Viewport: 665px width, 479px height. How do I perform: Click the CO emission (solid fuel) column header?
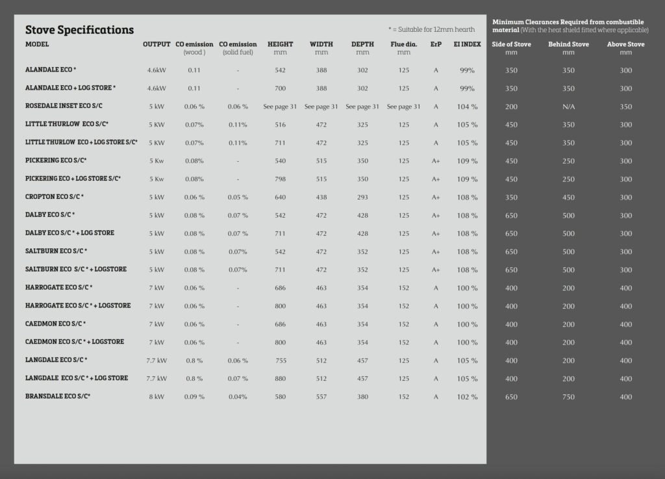[238, 48]
